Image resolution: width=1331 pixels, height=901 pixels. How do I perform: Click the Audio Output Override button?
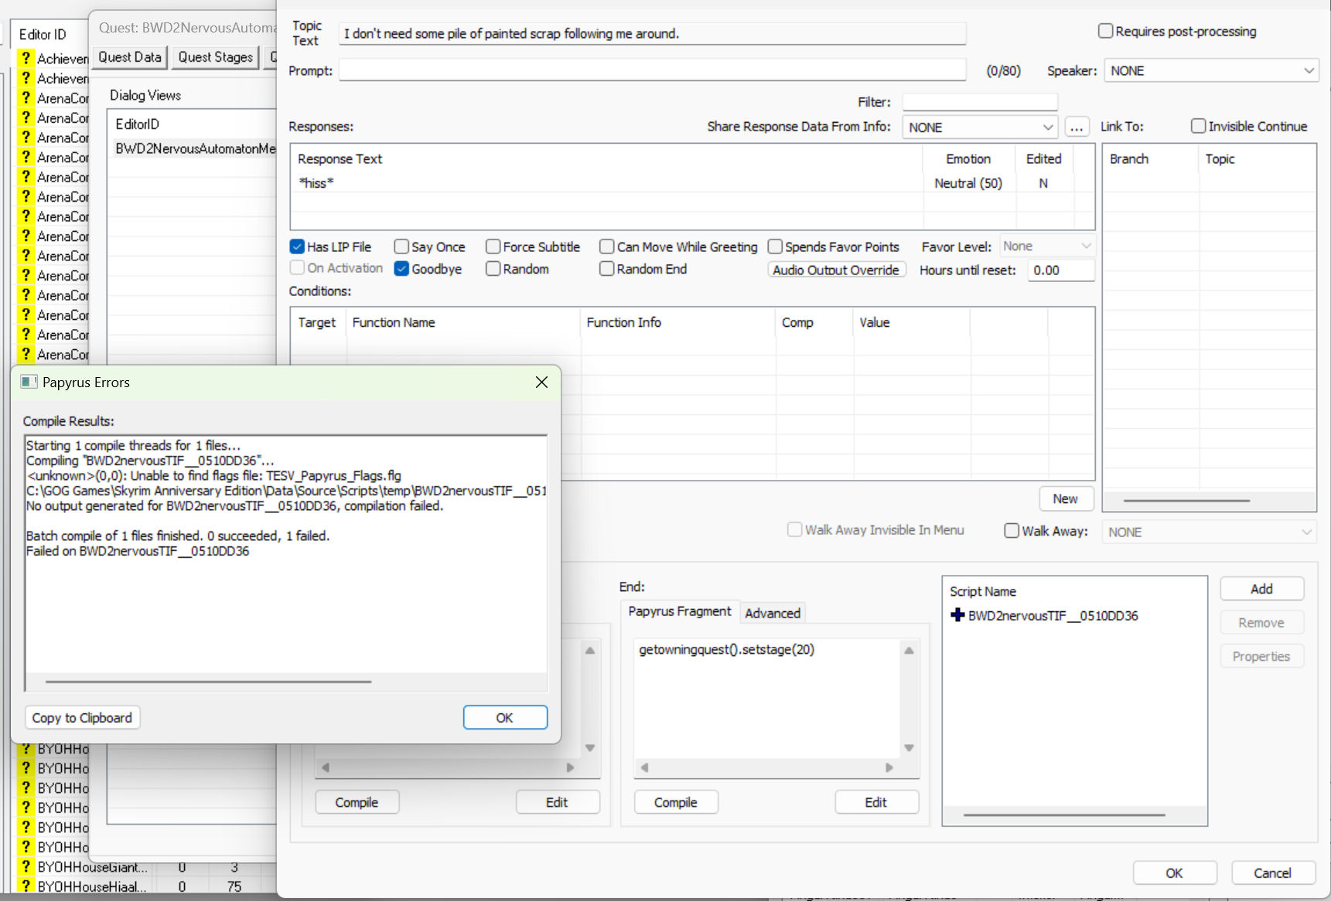pyautogui.click(x=835, y=270)
